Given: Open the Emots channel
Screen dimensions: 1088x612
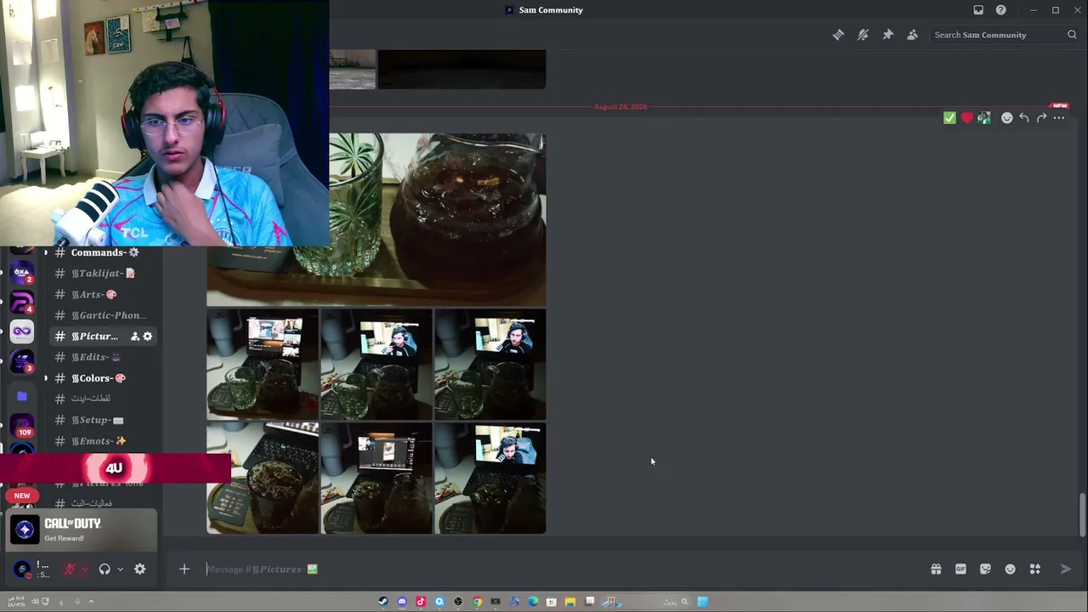Looking at the screenshot, I should [104, 441].
